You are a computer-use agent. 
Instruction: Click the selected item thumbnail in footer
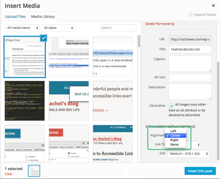(x=34, y=171)
